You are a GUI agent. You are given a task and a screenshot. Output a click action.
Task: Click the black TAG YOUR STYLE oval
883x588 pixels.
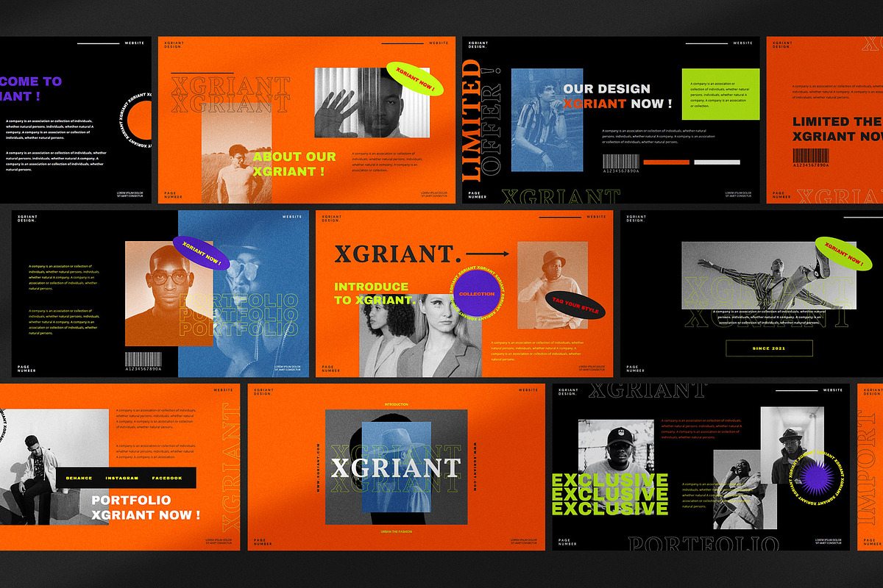[x=574, y=306]
